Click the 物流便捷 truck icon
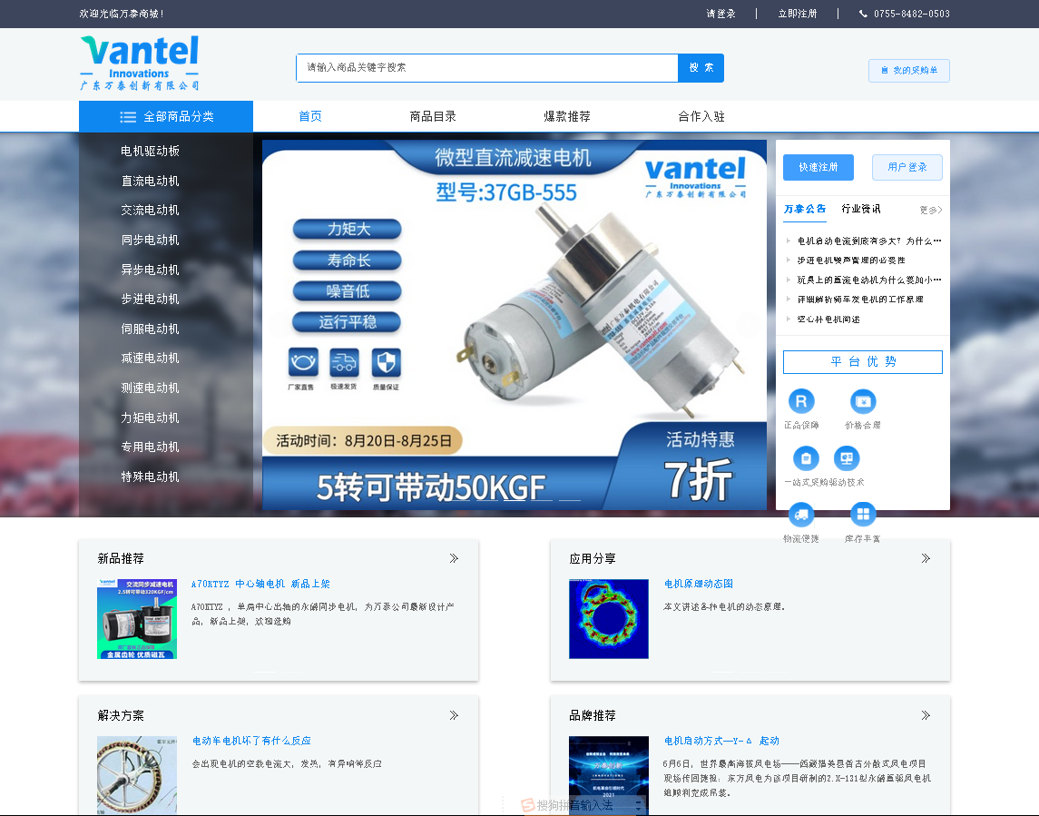Viewport: 1039px width, 816px height. (801, 515)
